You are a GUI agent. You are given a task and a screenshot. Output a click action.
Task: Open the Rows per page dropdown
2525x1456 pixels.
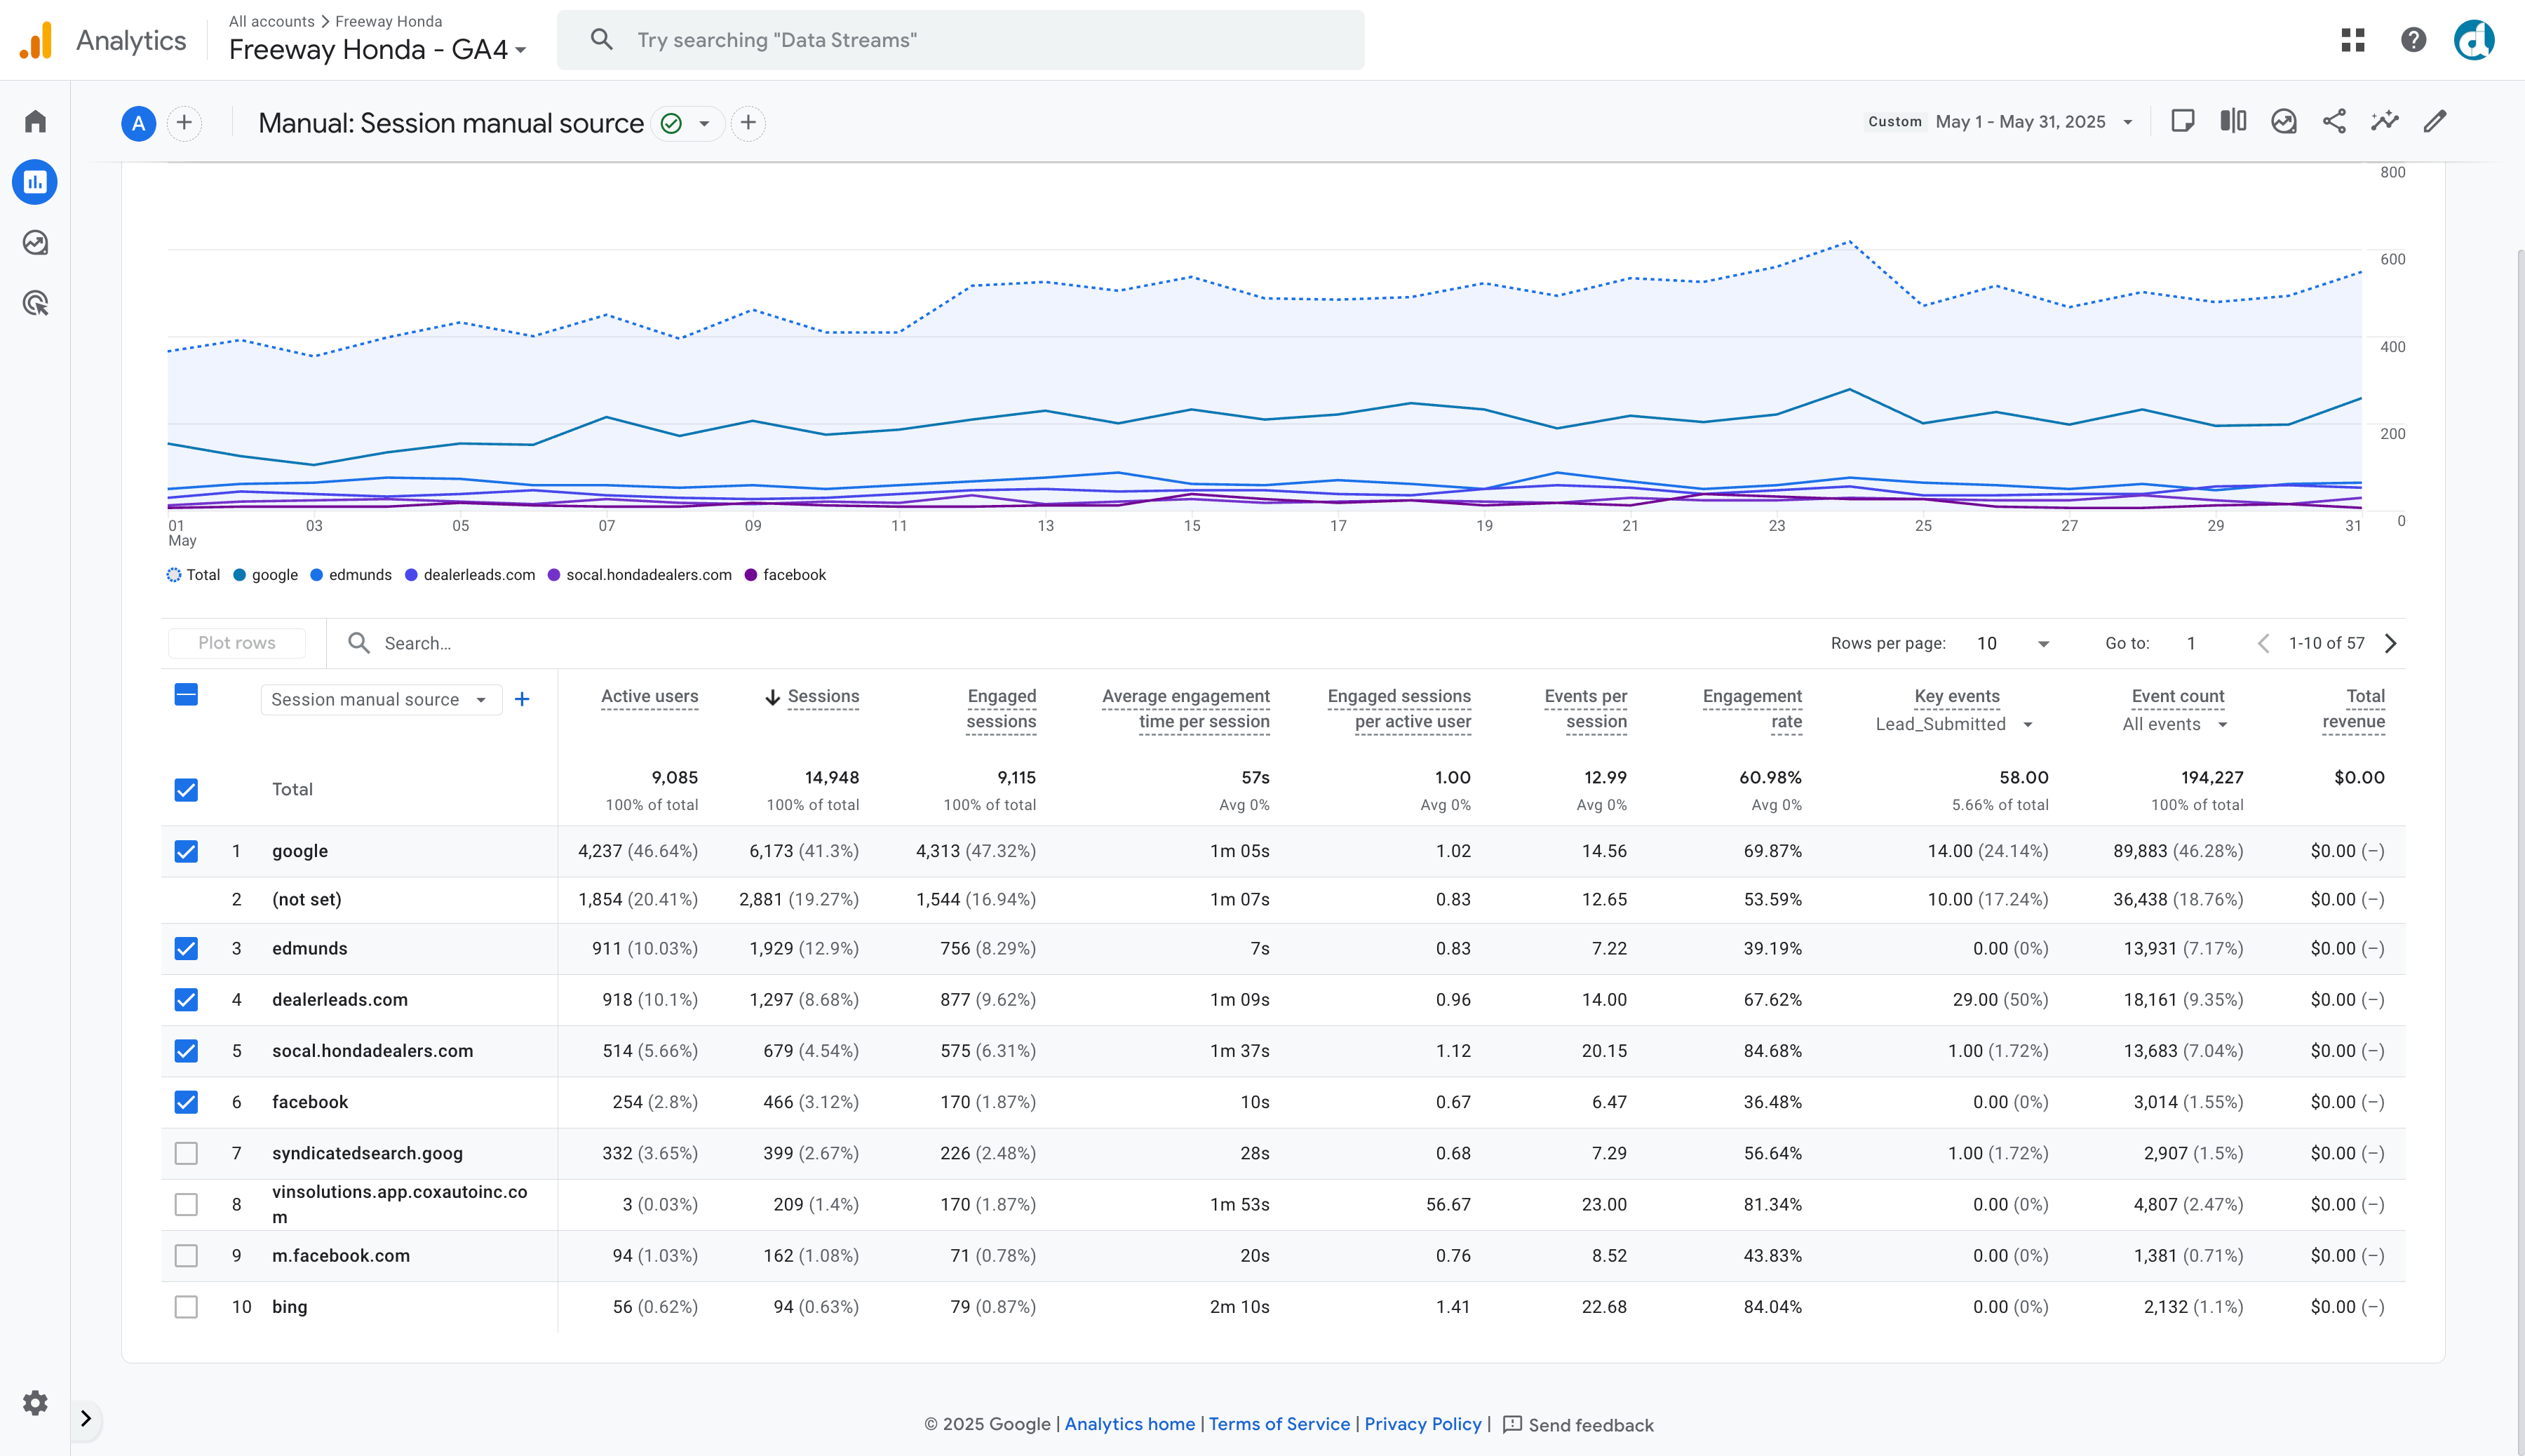click(x=2013, y=643)
